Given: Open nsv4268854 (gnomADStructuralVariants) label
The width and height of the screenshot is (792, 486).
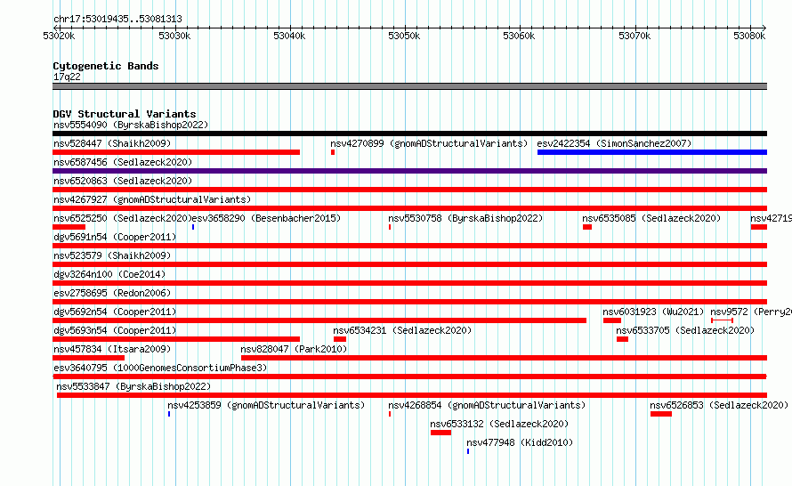Looking at the screenshot, I should point(487,405).
